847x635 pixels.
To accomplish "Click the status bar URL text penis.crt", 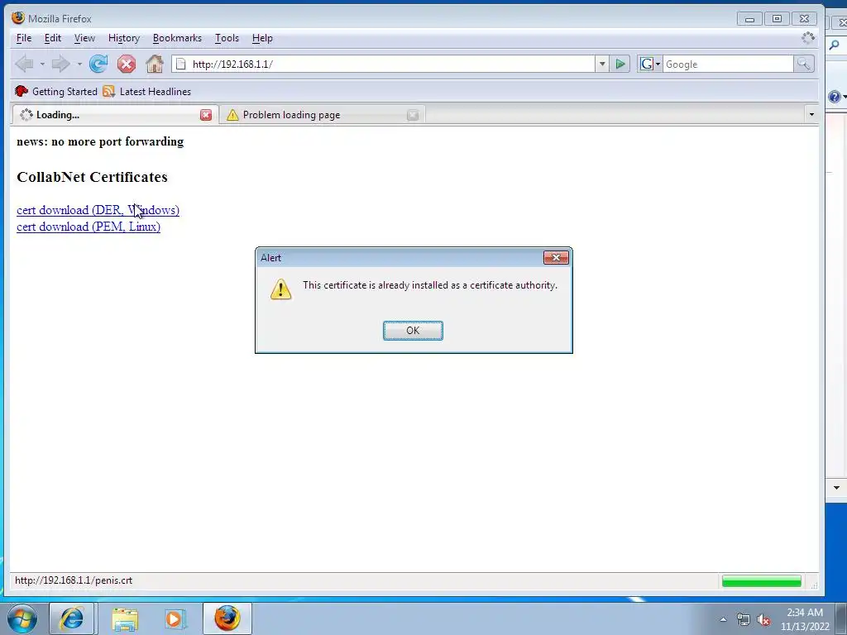I will pyautogui.click(x=74, y=580).
